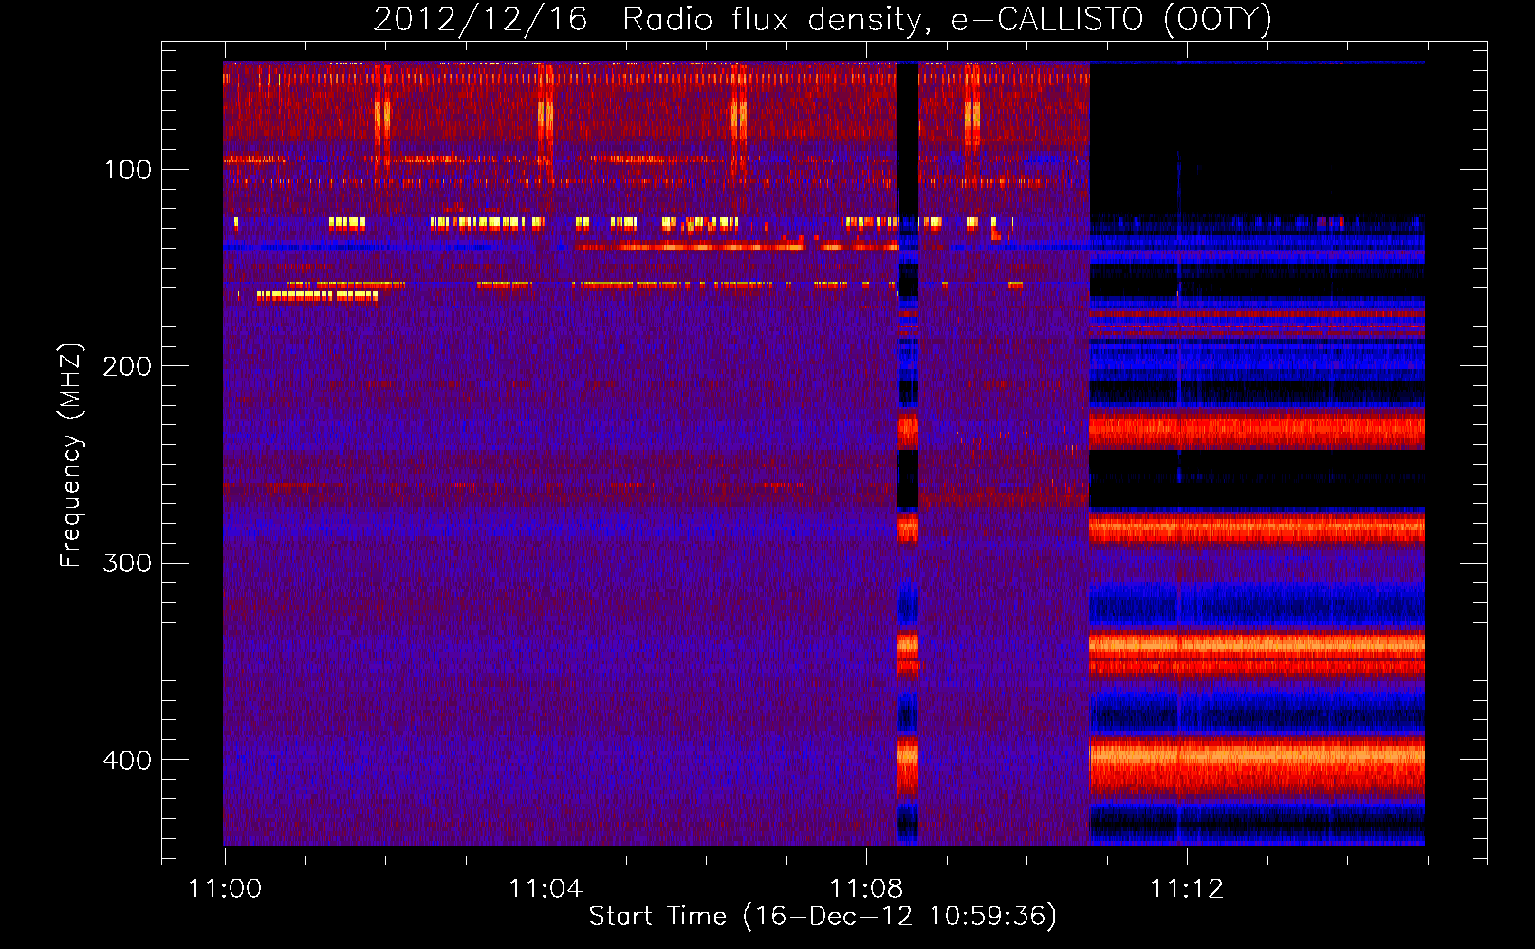Click the '11:12' time tick label
Image resolution: width=1535 pixels, height=949 pixels.
(x=1187, y=889)
